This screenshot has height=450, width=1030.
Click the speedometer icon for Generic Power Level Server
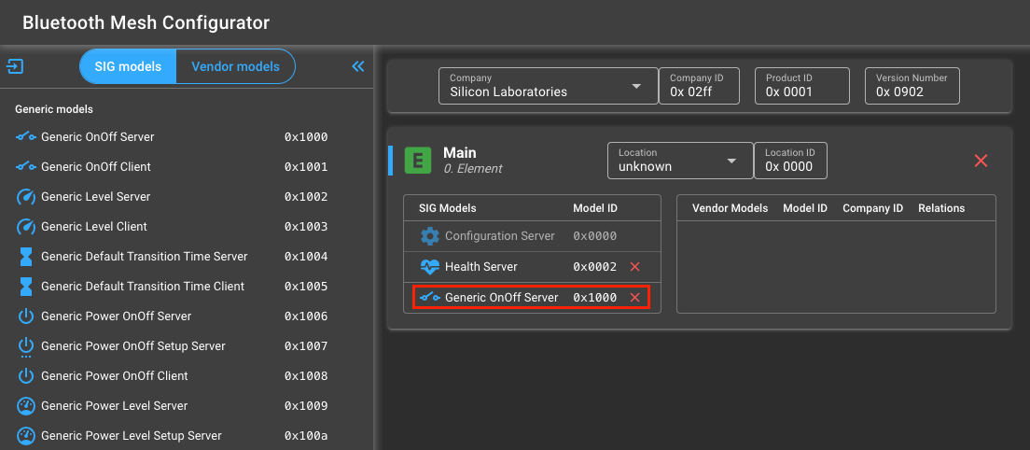[x=25, y=406]
